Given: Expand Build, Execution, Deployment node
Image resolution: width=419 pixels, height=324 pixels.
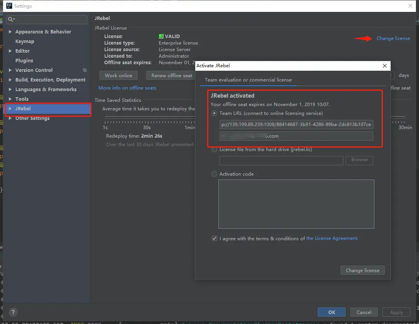Looking at the screenshot, I should pyautogui.click(x=10, y=80).
